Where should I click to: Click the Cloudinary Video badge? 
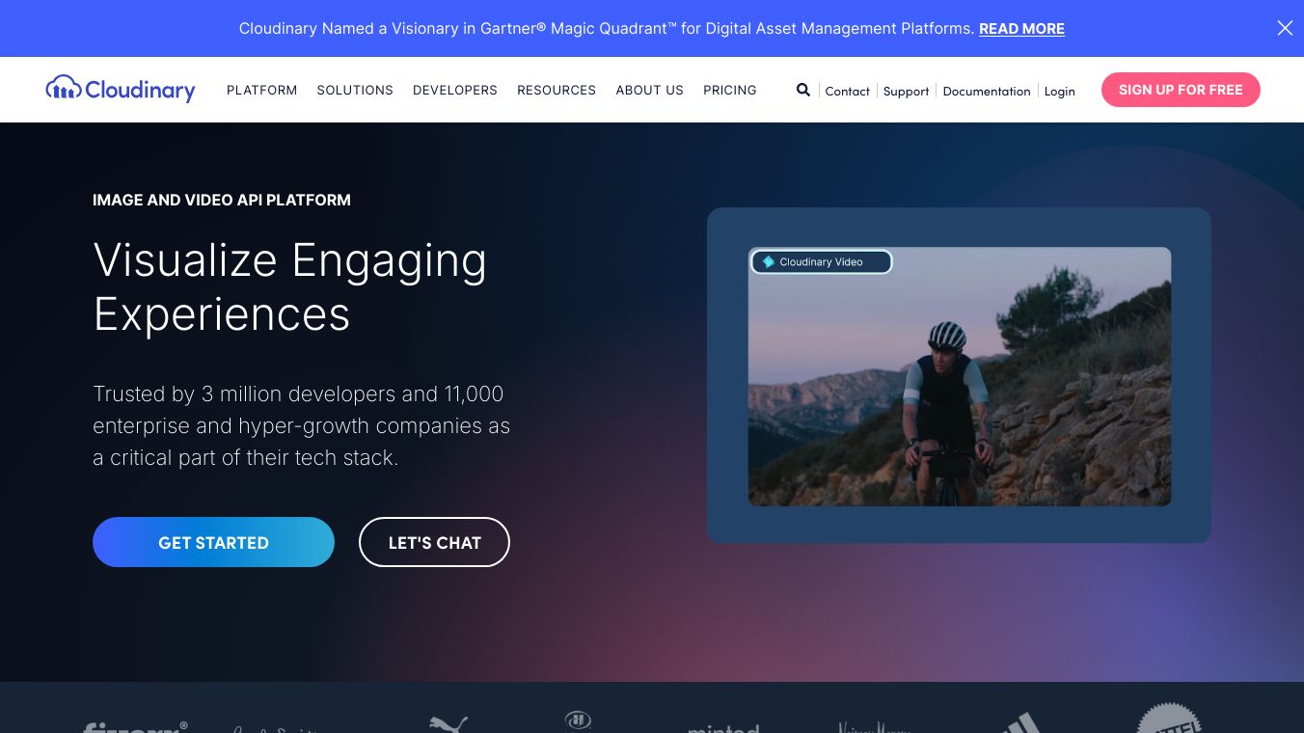(x=821, y=261)
